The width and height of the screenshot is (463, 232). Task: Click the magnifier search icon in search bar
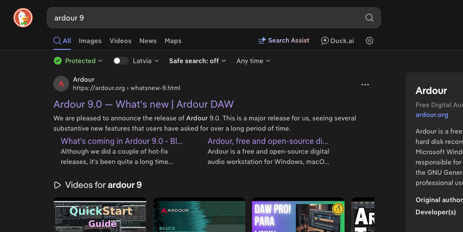click(x=370, y=18)
